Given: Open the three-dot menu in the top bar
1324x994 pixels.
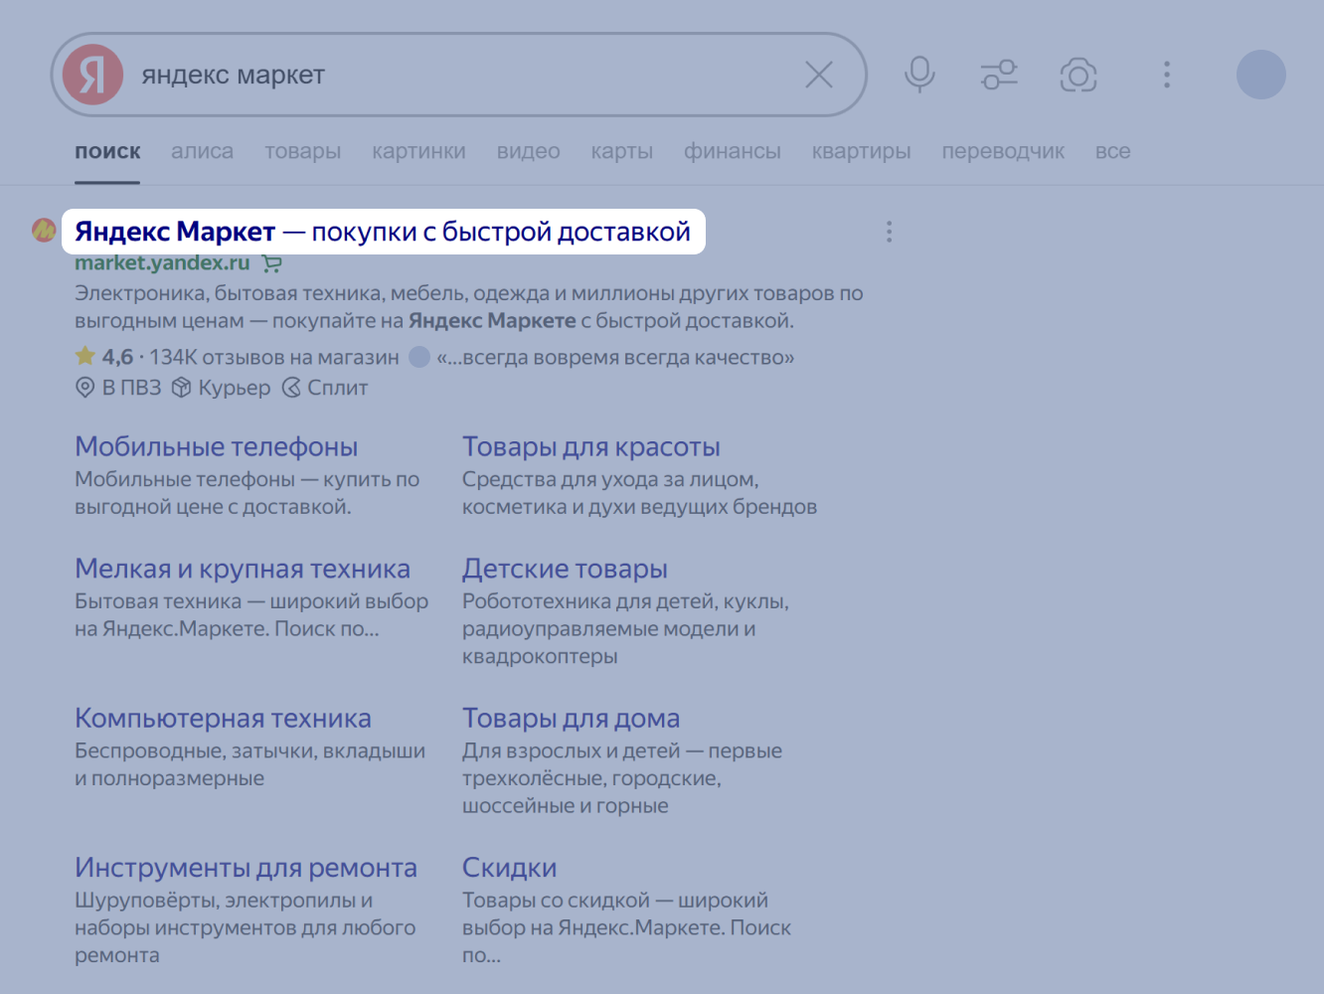Looking at the screenshot, I should [1166, 75].
